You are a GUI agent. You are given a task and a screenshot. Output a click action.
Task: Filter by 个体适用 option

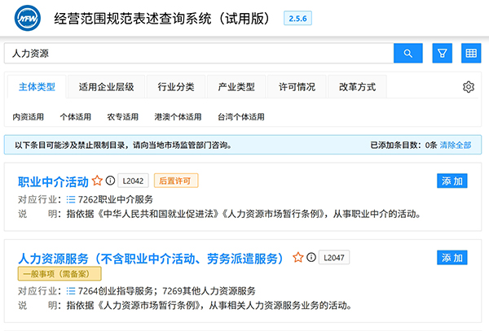76,117
